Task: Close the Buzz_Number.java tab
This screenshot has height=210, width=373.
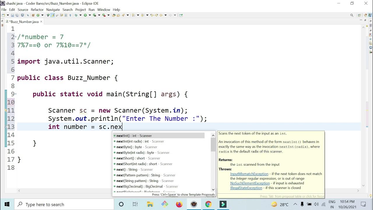Action: tap(41, 22)
